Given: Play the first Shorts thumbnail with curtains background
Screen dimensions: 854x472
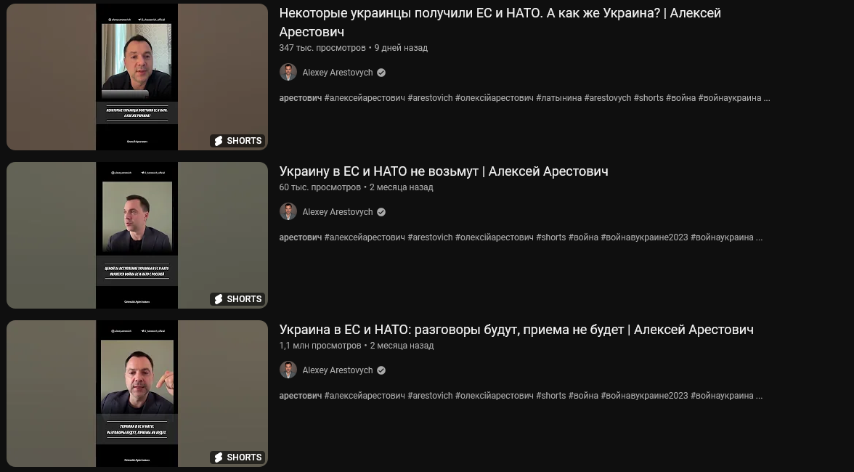Looking at the screenshot, I should point(137,77).
